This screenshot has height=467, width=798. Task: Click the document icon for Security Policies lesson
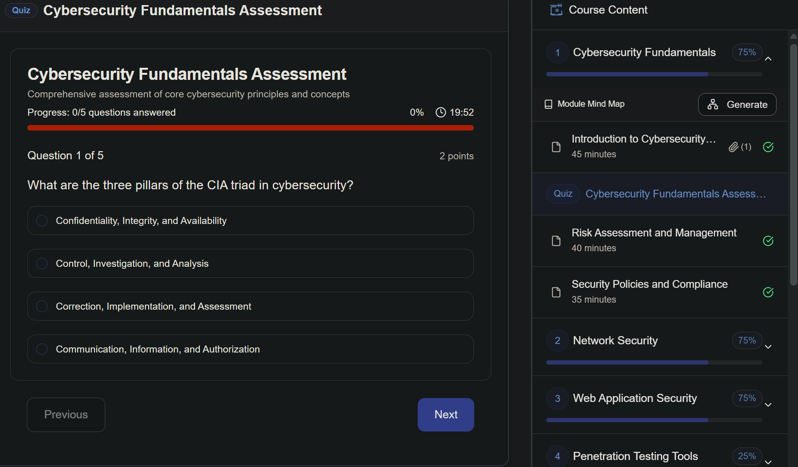coord(556,292)
